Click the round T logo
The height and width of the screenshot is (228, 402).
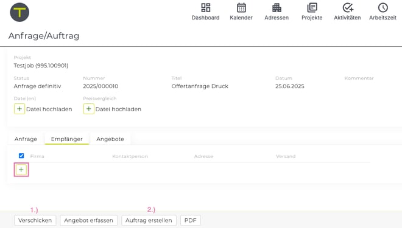pos(19,12)
